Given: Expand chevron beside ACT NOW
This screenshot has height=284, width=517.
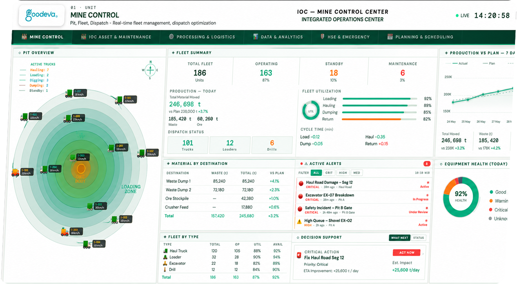Looking at the screenshot, I should [423, 253].
